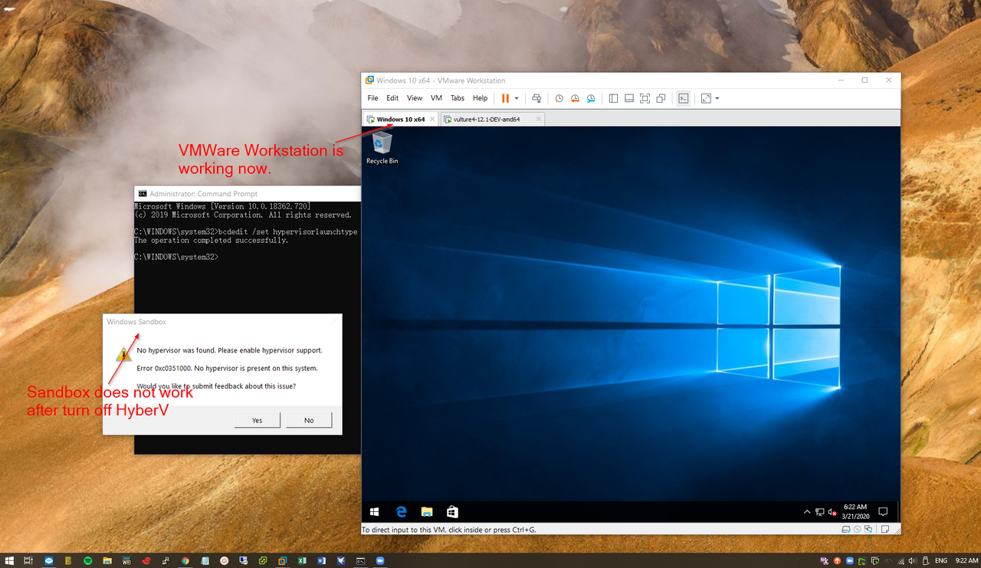Close the vulture4-12.1-DEV-amd64 tab

(x=539, y=119)
